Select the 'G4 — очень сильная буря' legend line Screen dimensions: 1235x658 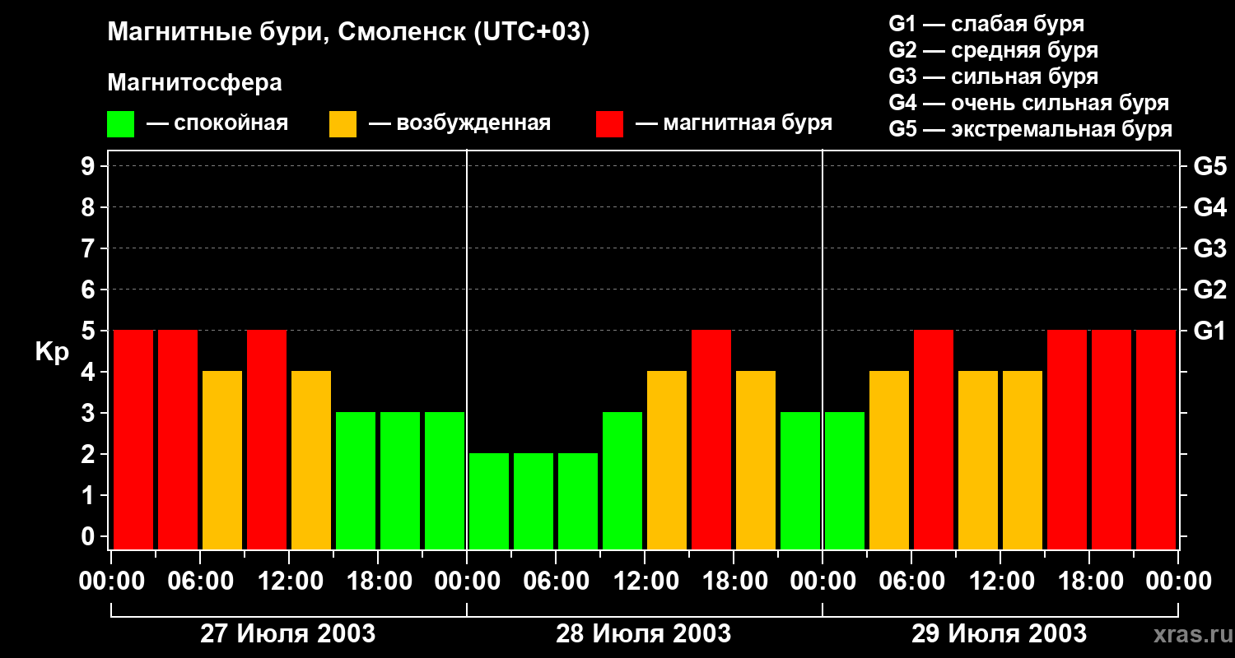(x=1028, y=103)
